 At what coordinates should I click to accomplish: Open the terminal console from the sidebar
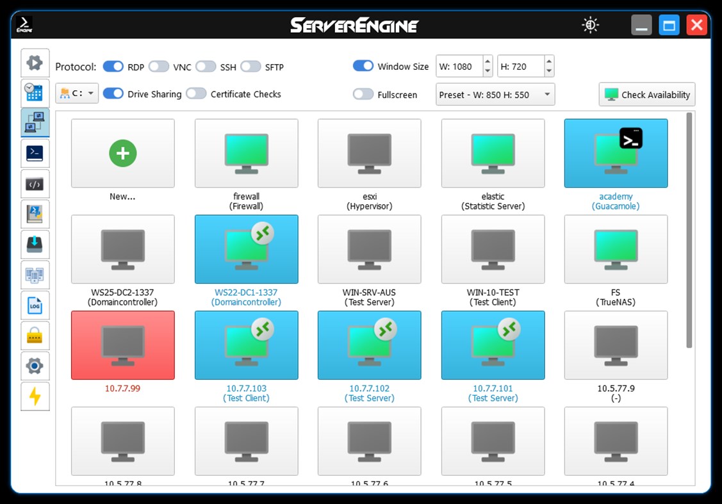coord(35,152)
